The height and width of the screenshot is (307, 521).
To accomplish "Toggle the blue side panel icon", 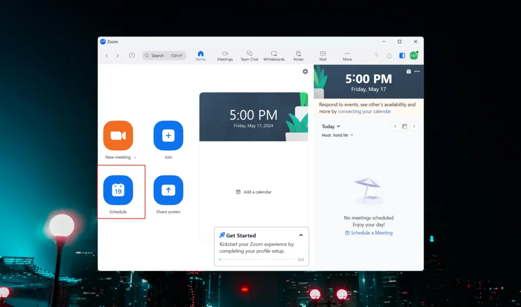I will (x=402, y=55).
